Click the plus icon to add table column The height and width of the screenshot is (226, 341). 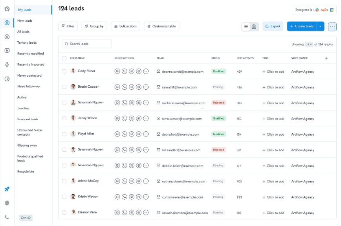point(326,58)
